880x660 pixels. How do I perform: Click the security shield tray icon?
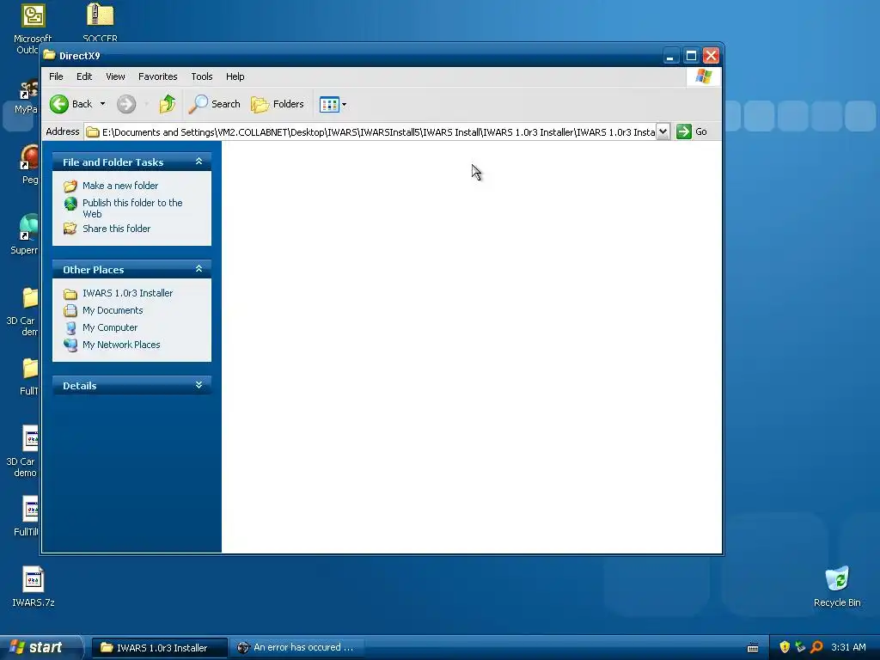(785, 647)
